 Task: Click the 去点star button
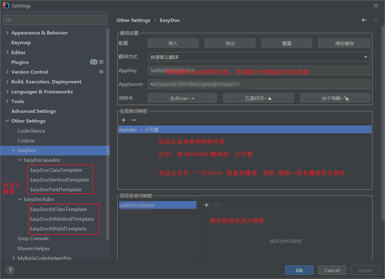click(x=182, y=98)
